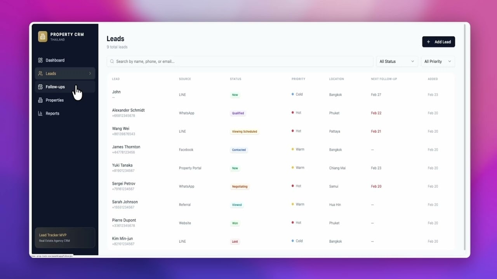Expand the Leads chevron arrow
This screenshot has height=279, width=497.
pos(90,73)
